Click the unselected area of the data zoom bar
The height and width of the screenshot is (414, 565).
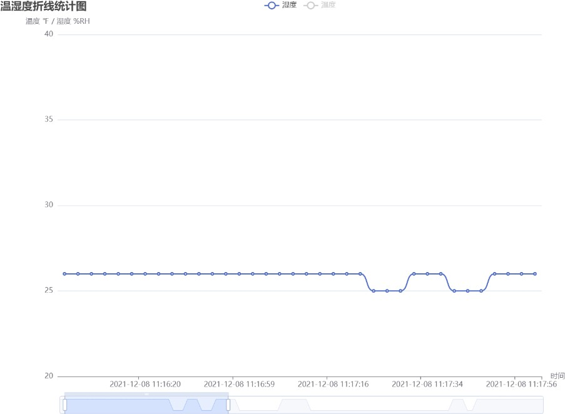(x=385, y=405)
